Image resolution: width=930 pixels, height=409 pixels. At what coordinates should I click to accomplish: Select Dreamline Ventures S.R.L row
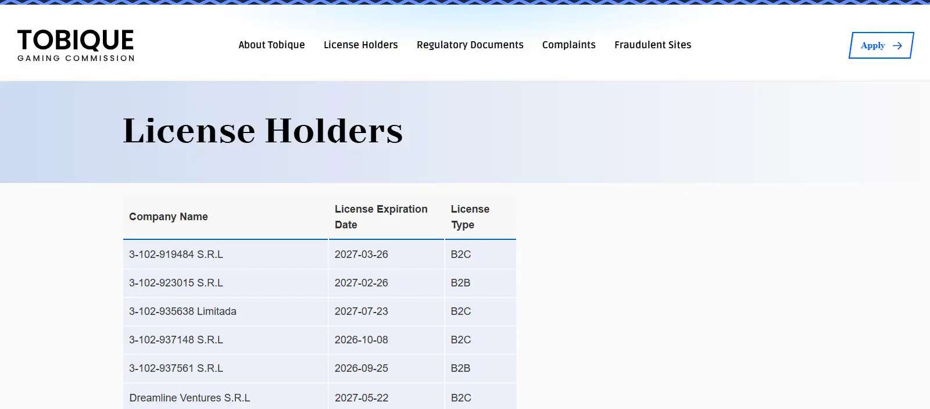coord(320,397)
